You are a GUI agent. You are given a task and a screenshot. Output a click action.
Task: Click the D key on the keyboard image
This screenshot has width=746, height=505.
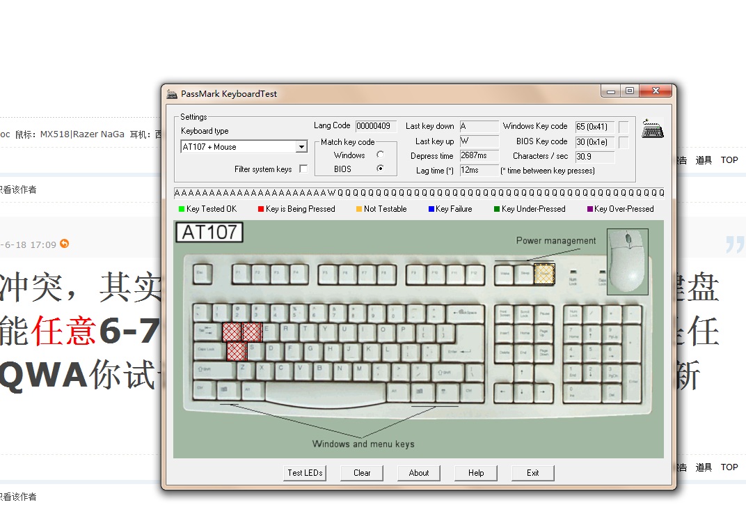(x=276, y=352)
